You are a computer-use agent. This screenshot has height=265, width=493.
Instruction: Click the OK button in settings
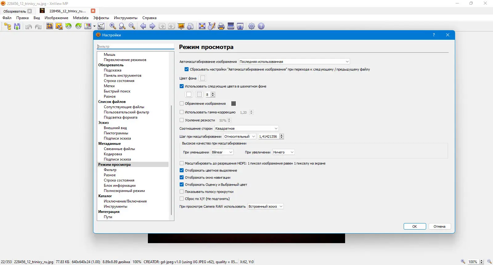tap(415, 226)
